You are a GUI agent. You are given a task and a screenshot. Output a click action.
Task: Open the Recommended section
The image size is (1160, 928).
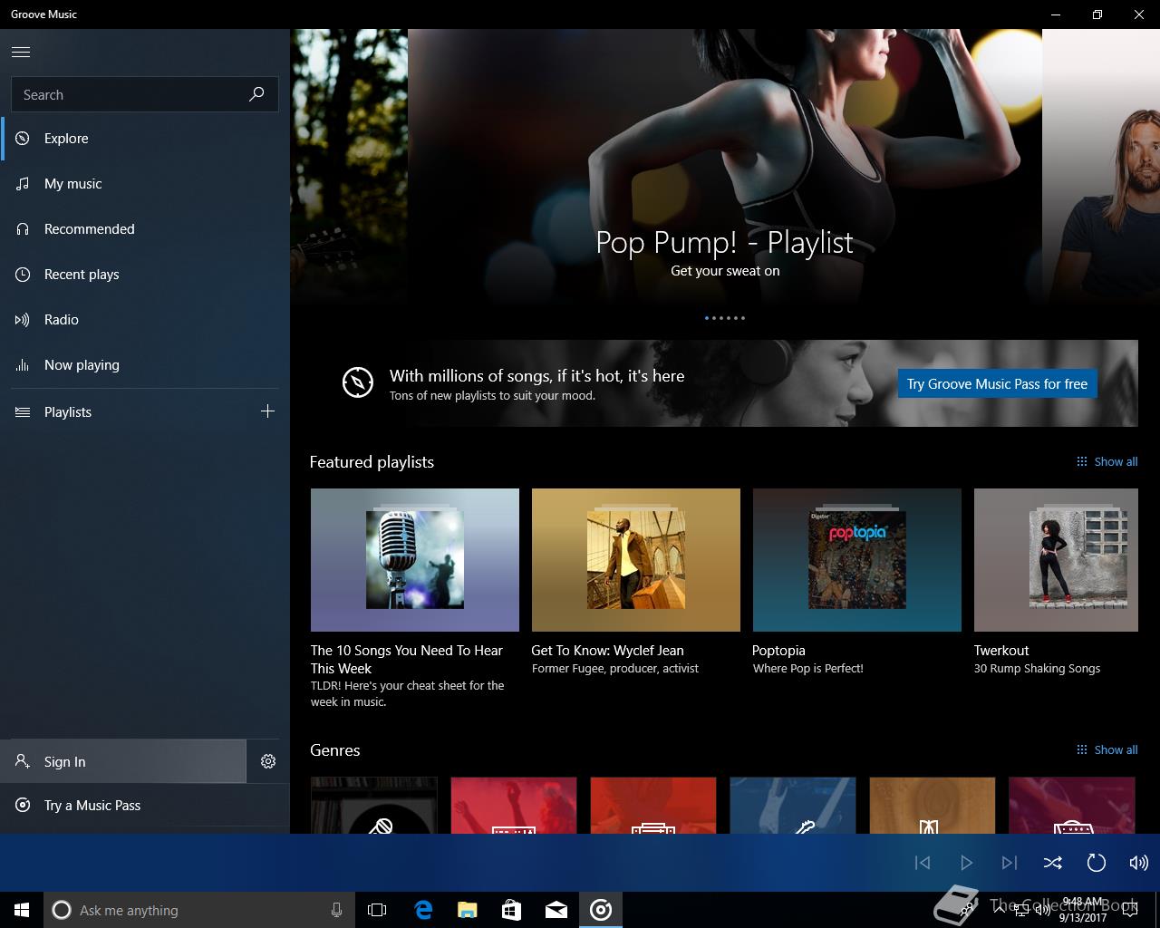[145, 229]
